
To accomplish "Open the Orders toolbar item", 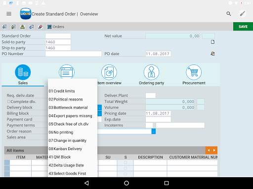I will 56,27.
